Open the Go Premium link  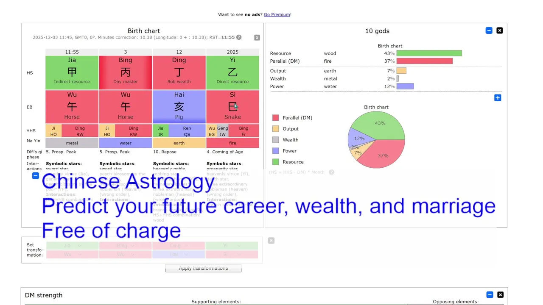(x=277, y=14)
